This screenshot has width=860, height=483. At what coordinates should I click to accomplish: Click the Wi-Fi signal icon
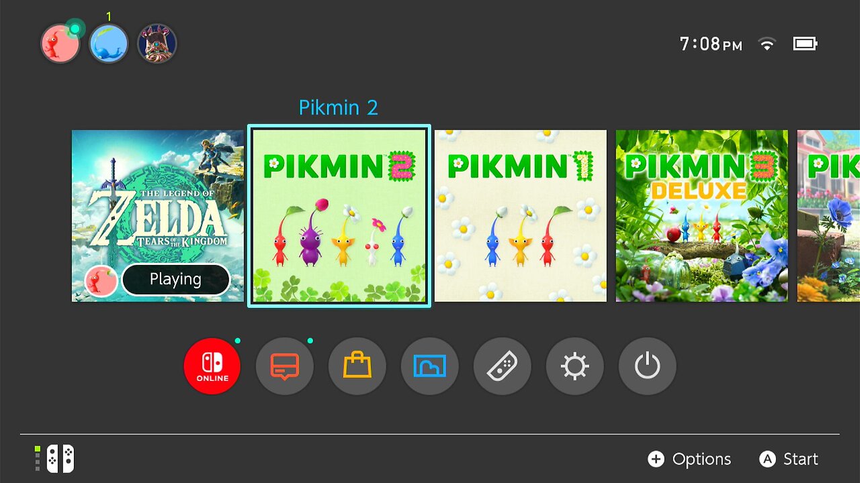tap(766, 44)
